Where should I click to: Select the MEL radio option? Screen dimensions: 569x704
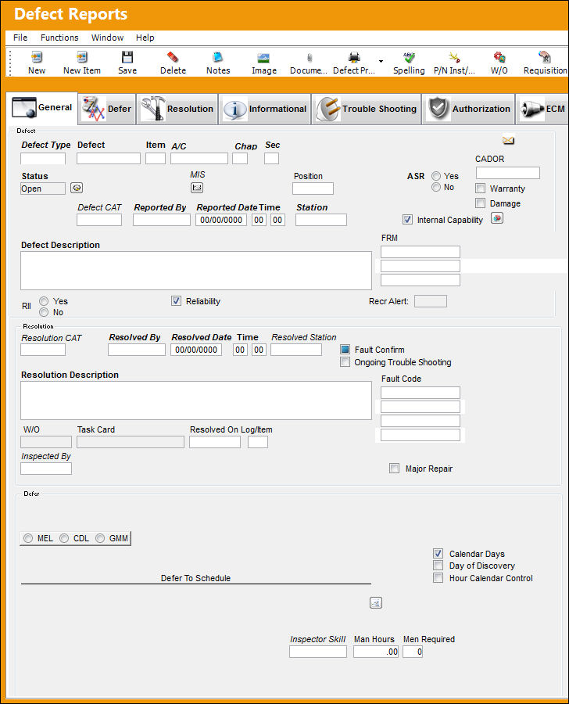click(x=28, y=538)
